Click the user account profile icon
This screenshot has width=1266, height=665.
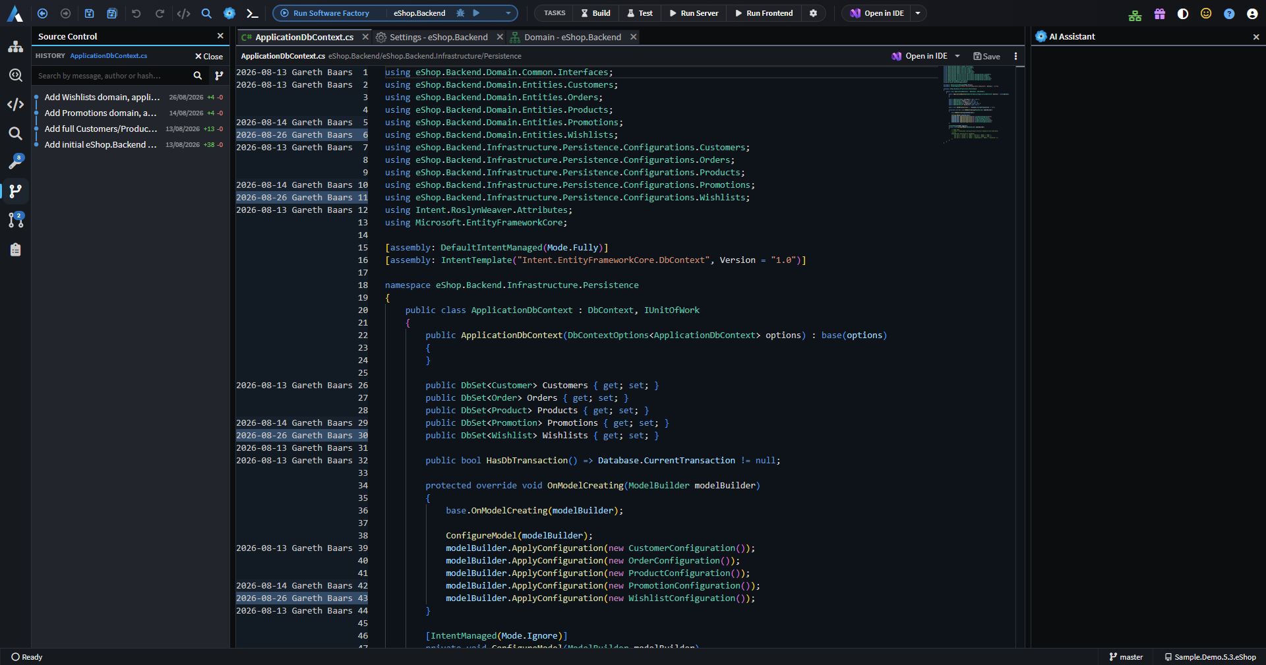(1252, 14)
